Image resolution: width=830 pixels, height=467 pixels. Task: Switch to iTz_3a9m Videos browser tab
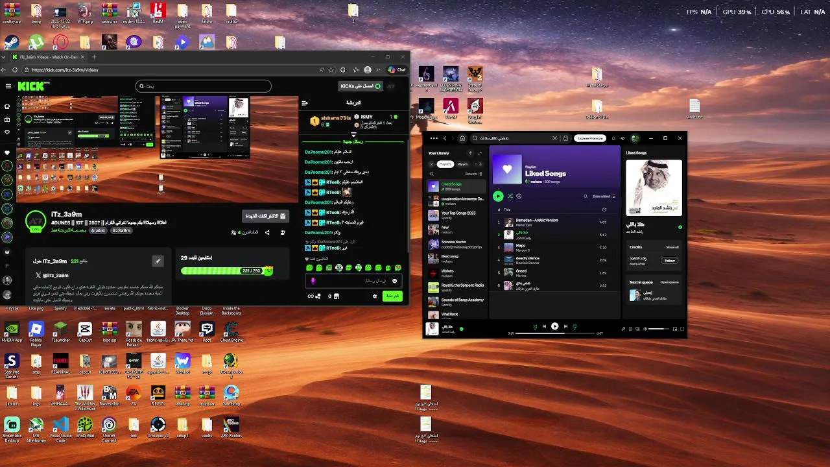point(49,57)
